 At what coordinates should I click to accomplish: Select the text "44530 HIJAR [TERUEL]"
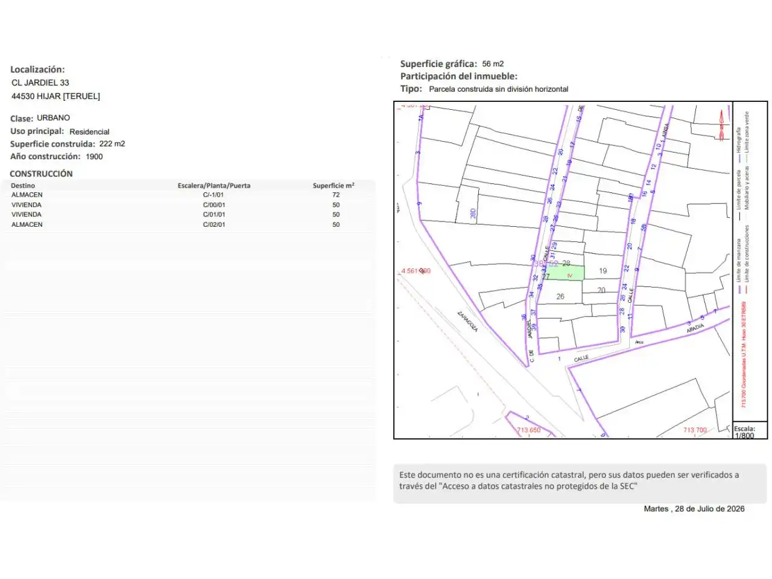[55, 96]
